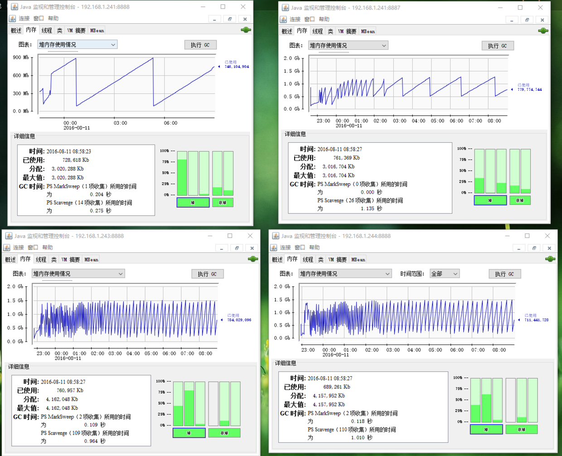The image size is (562, 456).
Task: Click green connection status icon in 192.168.1.241:8888 window
Action: click(246, 30)
